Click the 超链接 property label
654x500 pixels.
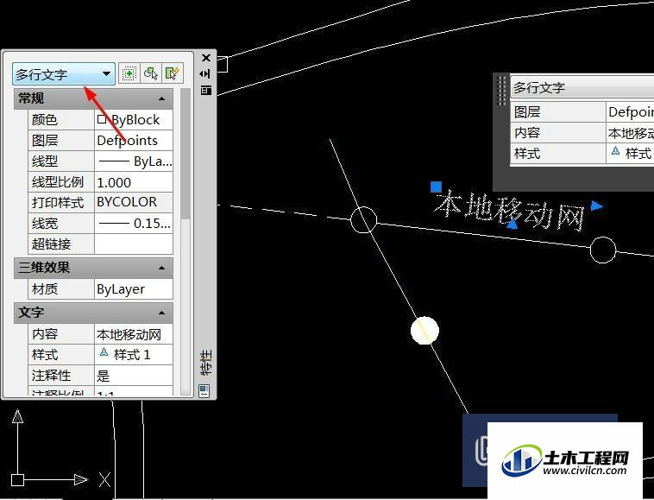tap(51, 244)
